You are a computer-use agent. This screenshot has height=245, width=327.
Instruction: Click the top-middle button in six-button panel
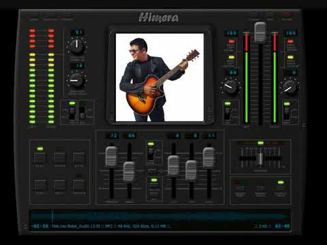(x=59, y=158)
